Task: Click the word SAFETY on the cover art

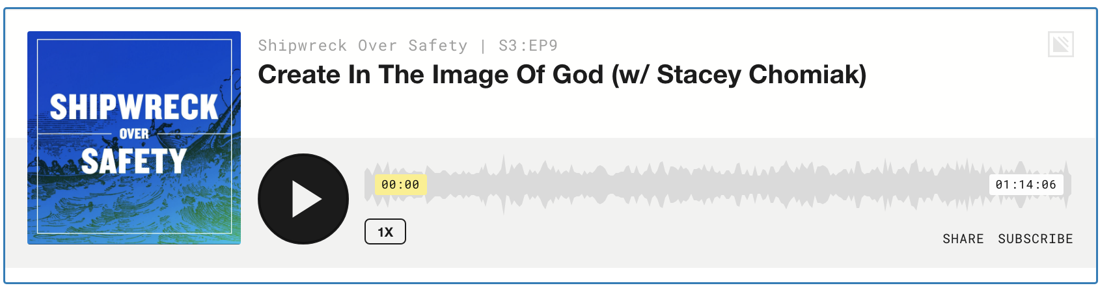Action: click(x=134, y=161)
